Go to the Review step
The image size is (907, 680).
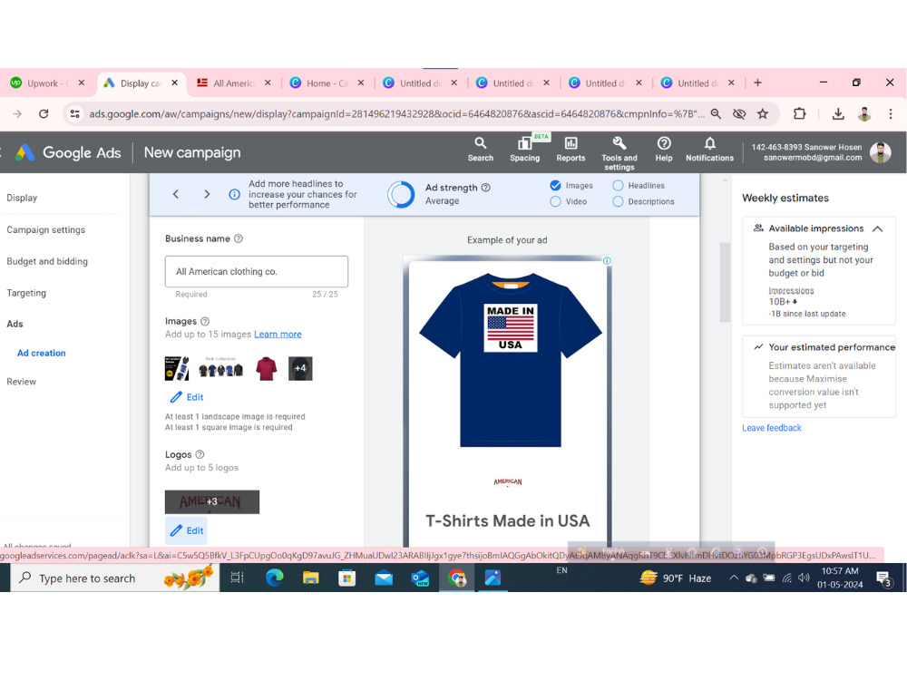22,382
